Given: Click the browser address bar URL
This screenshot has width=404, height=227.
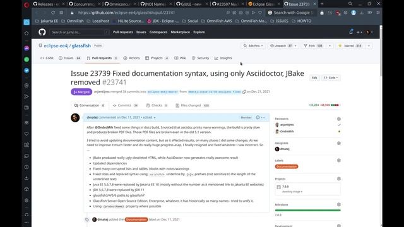Looking at the screenshot, I should point(126,13).
